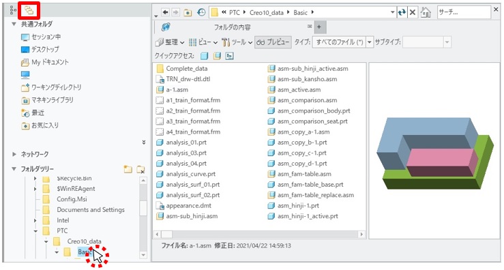The width and height of the screenshot is (504, 270).
Task: Select Basic folder in folder tree
Action: [85, 252]
